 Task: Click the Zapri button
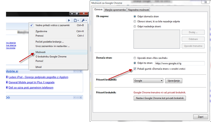200,117
